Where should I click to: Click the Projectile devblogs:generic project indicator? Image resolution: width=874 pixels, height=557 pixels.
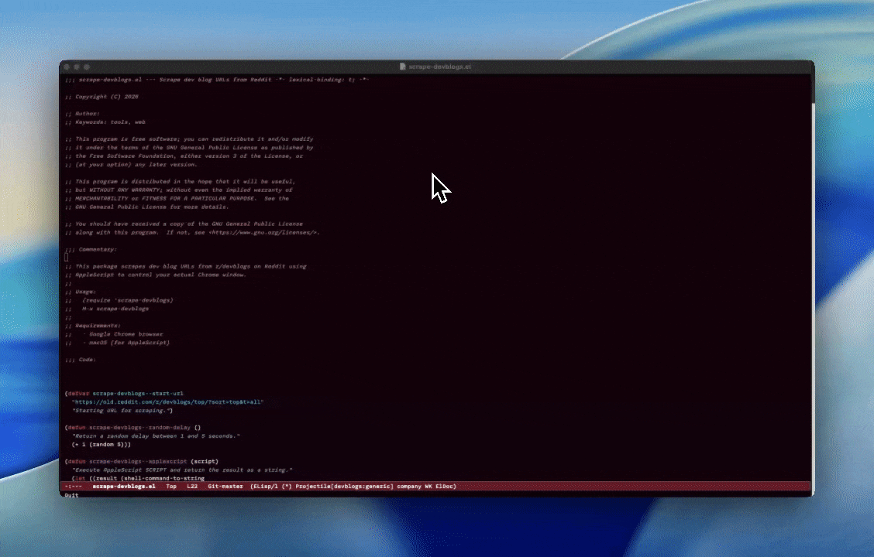click(x=345, y=486)
